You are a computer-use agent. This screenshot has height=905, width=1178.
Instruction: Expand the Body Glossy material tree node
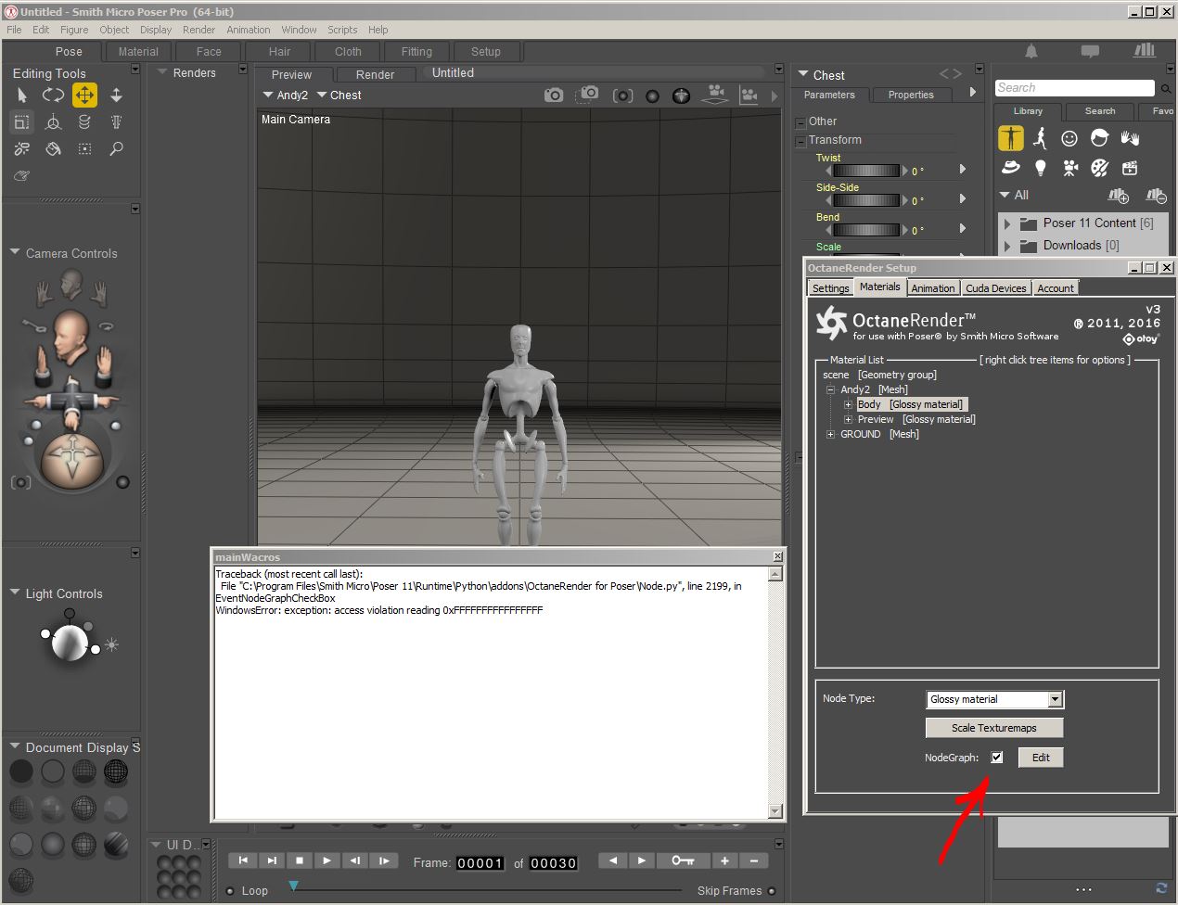coord(848,404)
